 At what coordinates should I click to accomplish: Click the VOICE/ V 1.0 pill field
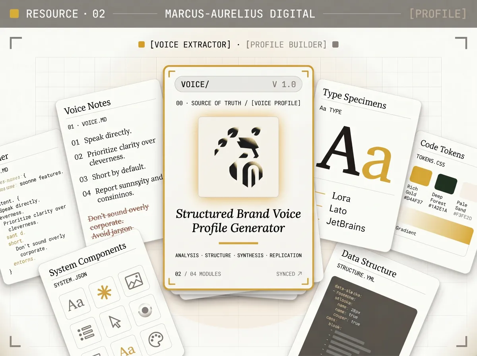[x=238, y=84]
